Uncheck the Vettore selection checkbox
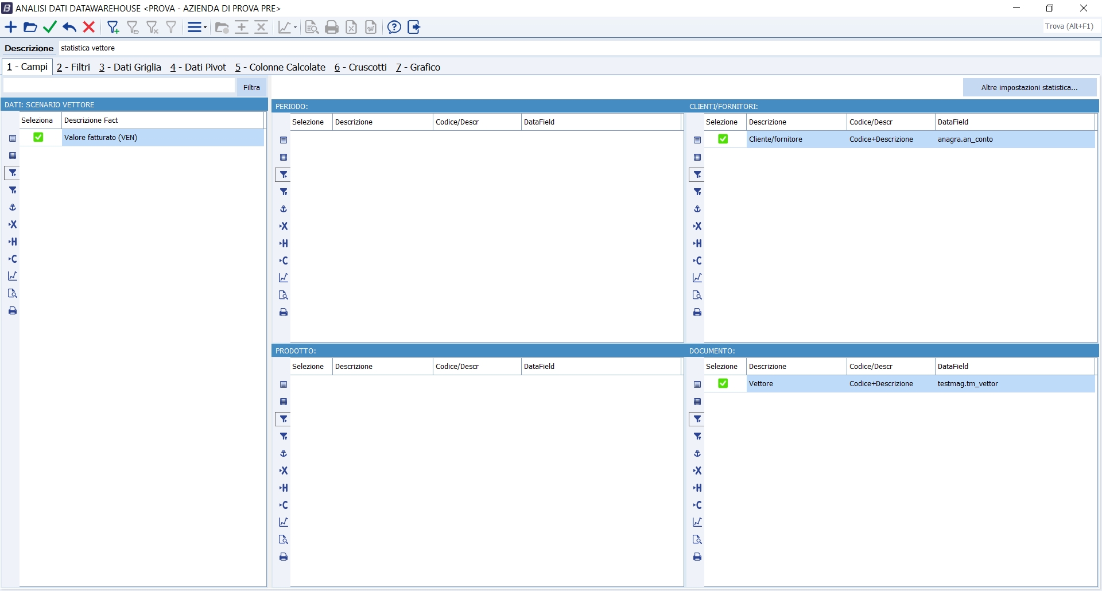The height and width of the screenshot is (591, 1102). (x=723, y=383)
